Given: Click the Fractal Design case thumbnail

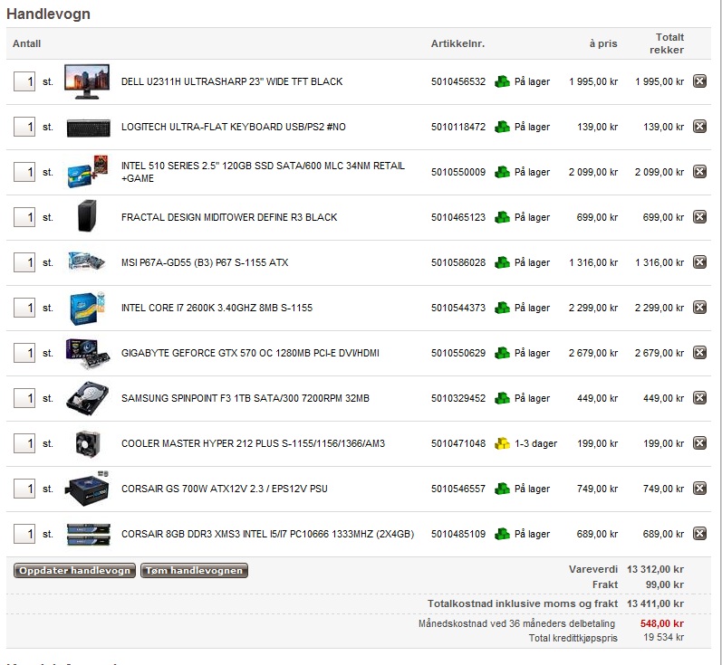Looking at the screenshot, I should [87, 215].
